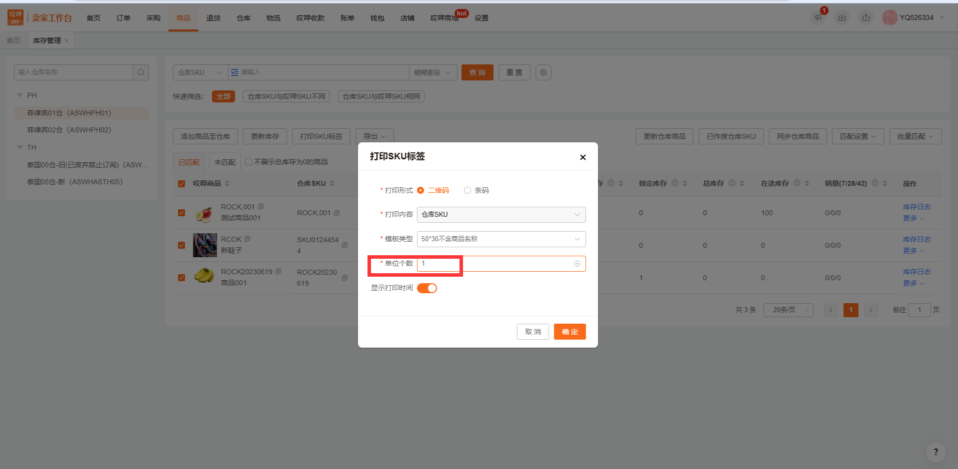Viewport: 958px width, 469px height.
Task: Uncheck the RCOK row checkbox
Action: point(181,245)
